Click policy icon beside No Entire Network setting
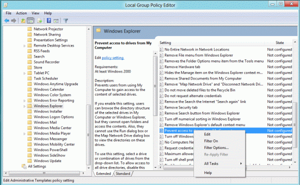 pos(161,49)
